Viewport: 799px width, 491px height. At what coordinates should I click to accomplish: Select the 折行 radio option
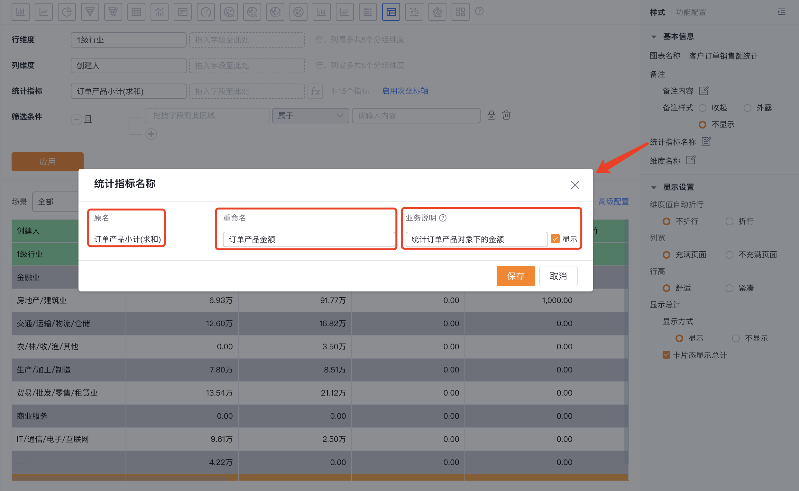pos(730,221)
